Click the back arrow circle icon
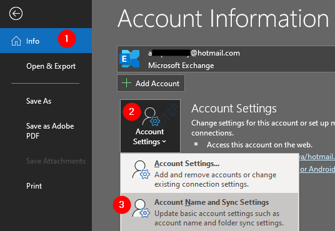Image resolution: width=335 pixels, height=231 pixels. tap(16, 14)
